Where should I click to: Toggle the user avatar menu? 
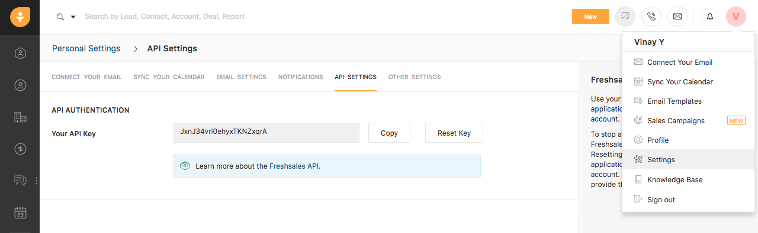736,17
